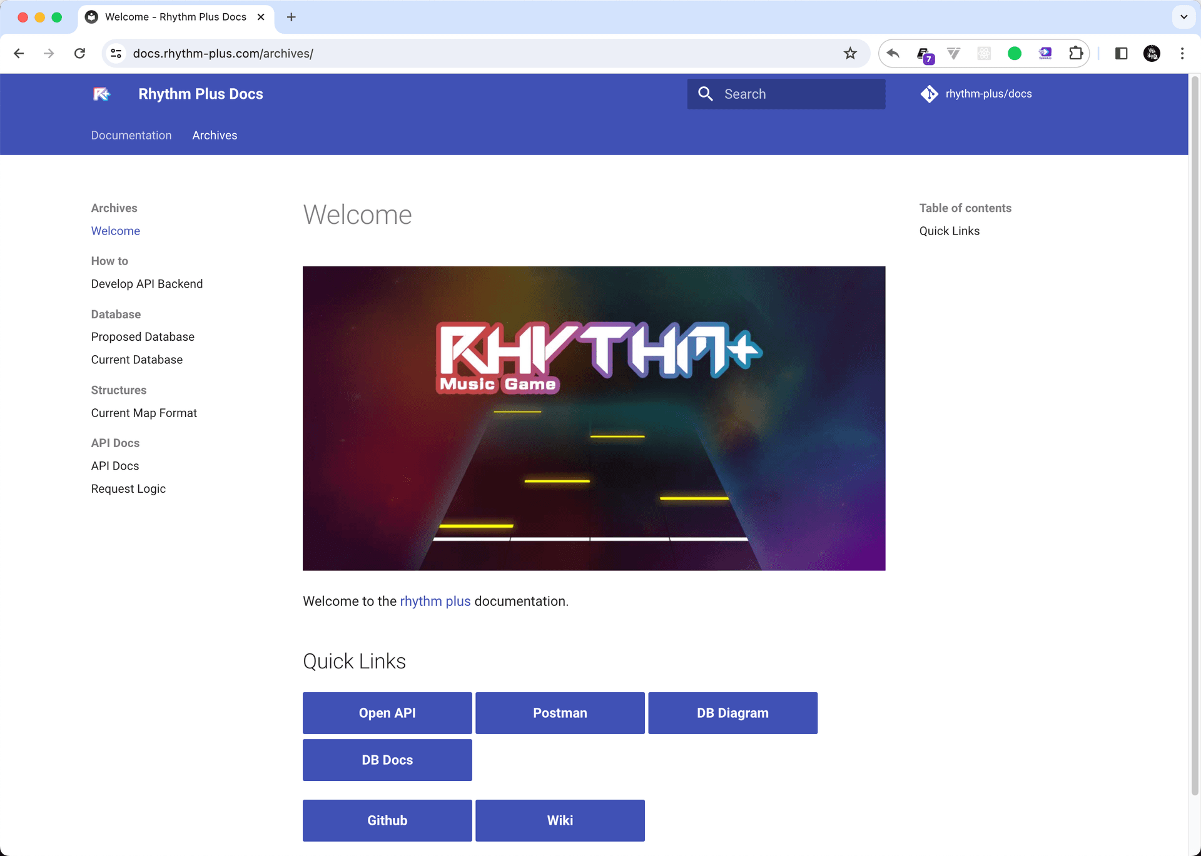The width and height of the screenshot is (1201, 856).
Task: Select the Archives navigation tab
Action: [x=215, y=135]
